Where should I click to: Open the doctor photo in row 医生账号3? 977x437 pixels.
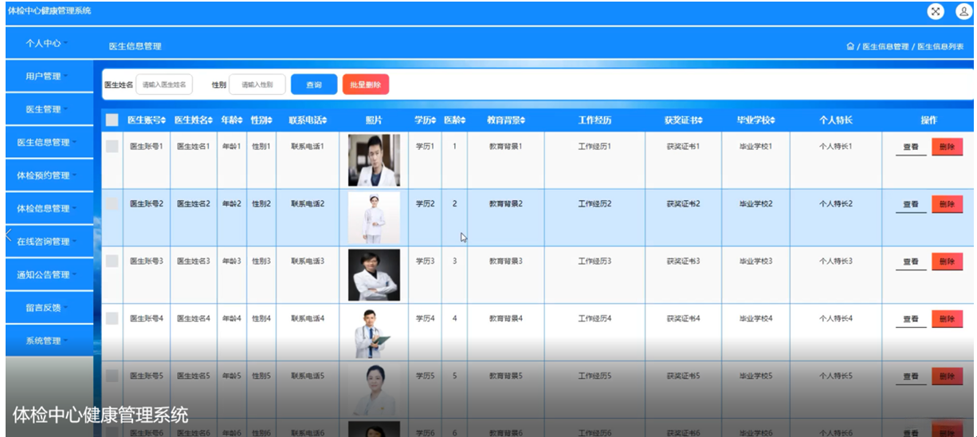click(374, 275)
